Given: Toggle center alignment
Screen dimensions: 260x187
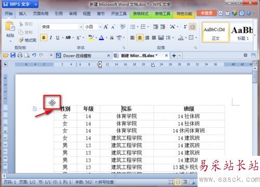Looking at the screenshot, I should click(x=140, y=37).
